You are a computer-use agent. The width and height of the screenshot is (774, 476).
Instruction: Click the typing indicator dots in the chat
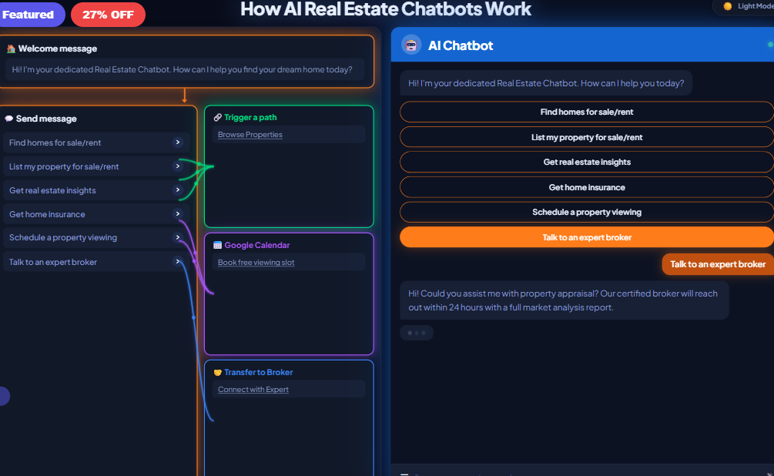click(x=418, y=332)
